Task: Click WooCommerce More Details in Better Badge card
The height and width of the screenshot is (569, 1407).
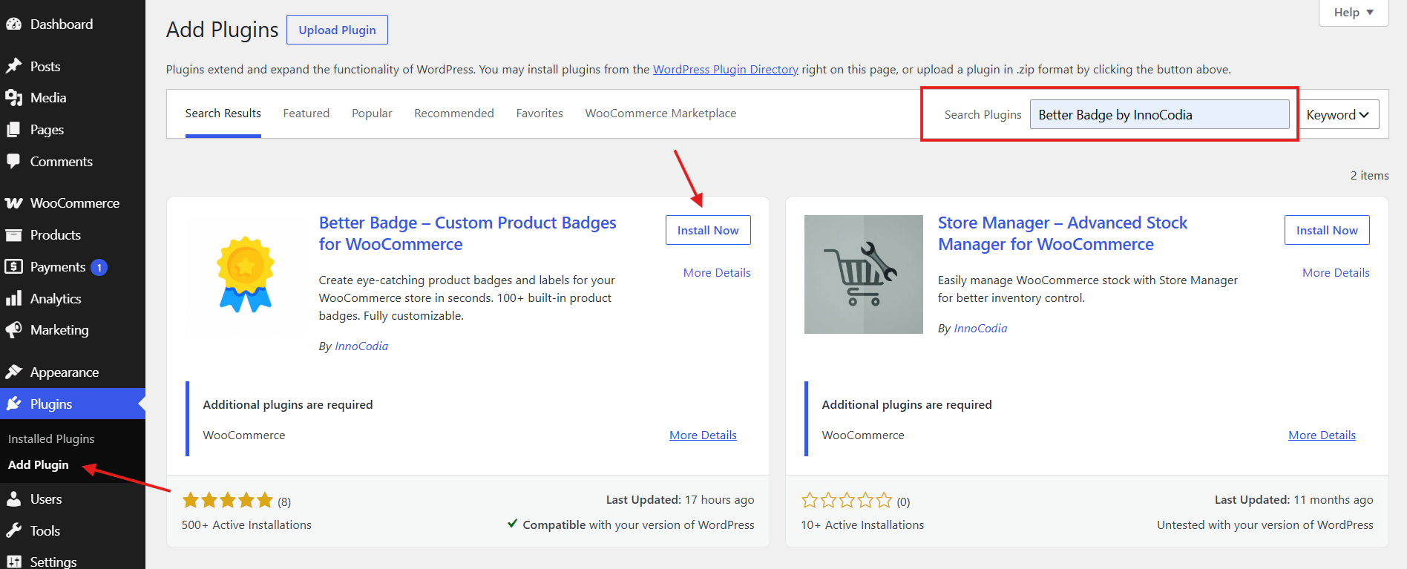Action: click(703, 435)
